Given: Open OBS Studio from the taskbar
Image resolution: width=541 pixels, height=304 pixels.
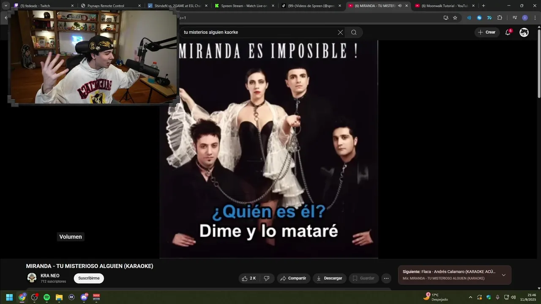Looking at the screenshot, I should click(34, 297).
